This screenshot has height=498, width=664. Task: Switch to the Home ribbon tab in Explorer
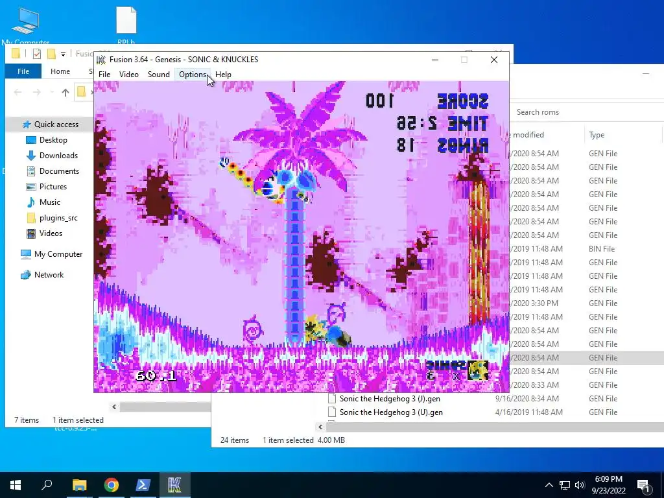click(60, 71)
